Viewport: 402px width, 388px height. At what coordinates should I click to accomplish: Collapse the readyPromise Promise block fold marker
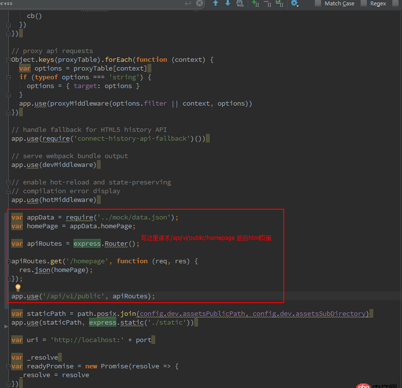tap(8, 367)
